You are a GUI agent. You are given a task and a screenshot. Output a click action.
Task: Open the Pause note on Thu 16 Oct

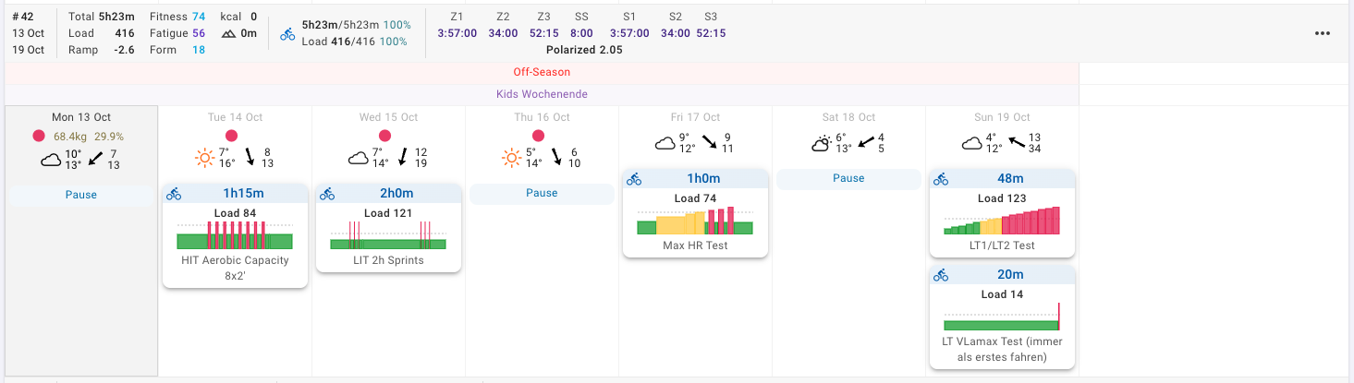[x=542, y=193]
